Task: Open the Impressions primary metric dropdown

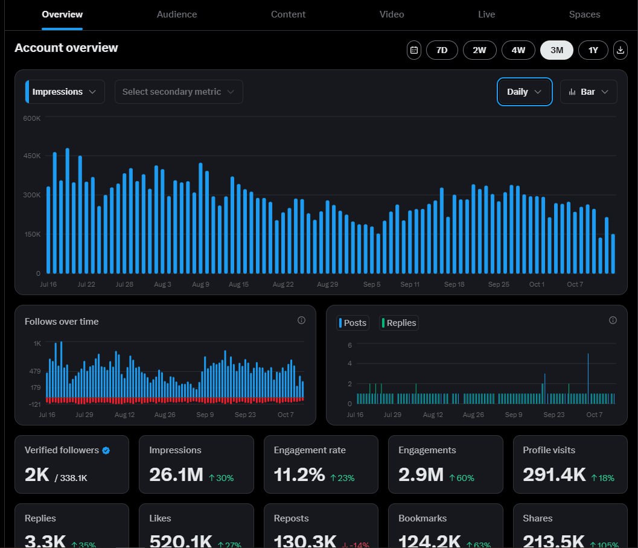Action: click(65, 92)
